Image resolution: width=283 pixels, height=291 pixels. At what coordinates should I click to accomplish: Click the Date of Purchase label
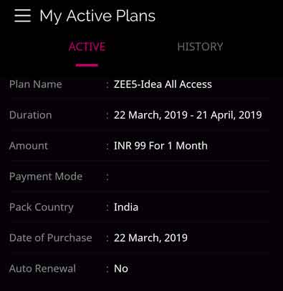[x=50, y=238]
